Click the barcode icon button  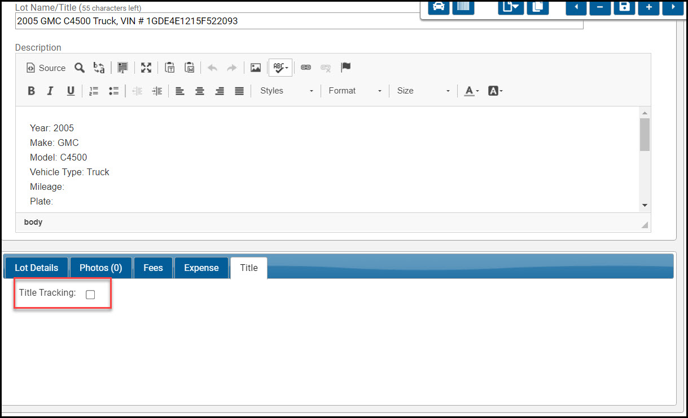click(x=463, y=7)
